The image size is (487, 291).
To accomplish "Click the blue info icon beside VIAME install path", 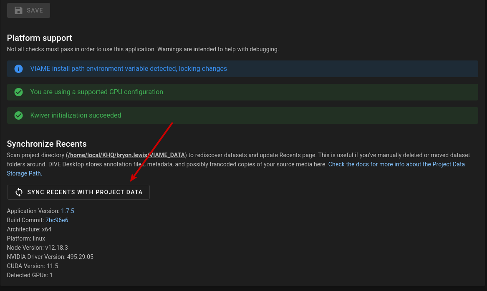I will pos(19,69).
